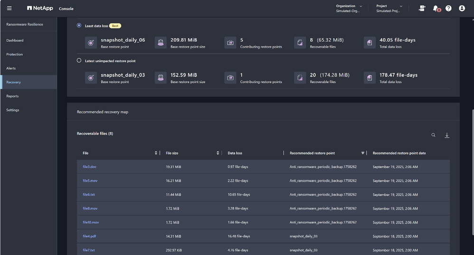The image size is (474, 255).
Task: Open the hamburger navigation menu
Action: 9,8
